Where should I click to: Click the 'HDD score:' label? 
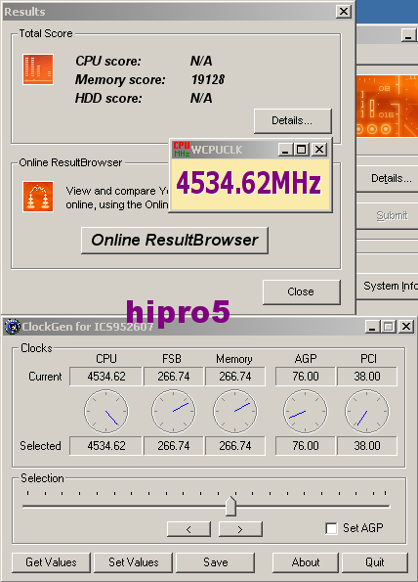[x=108, y=98]
